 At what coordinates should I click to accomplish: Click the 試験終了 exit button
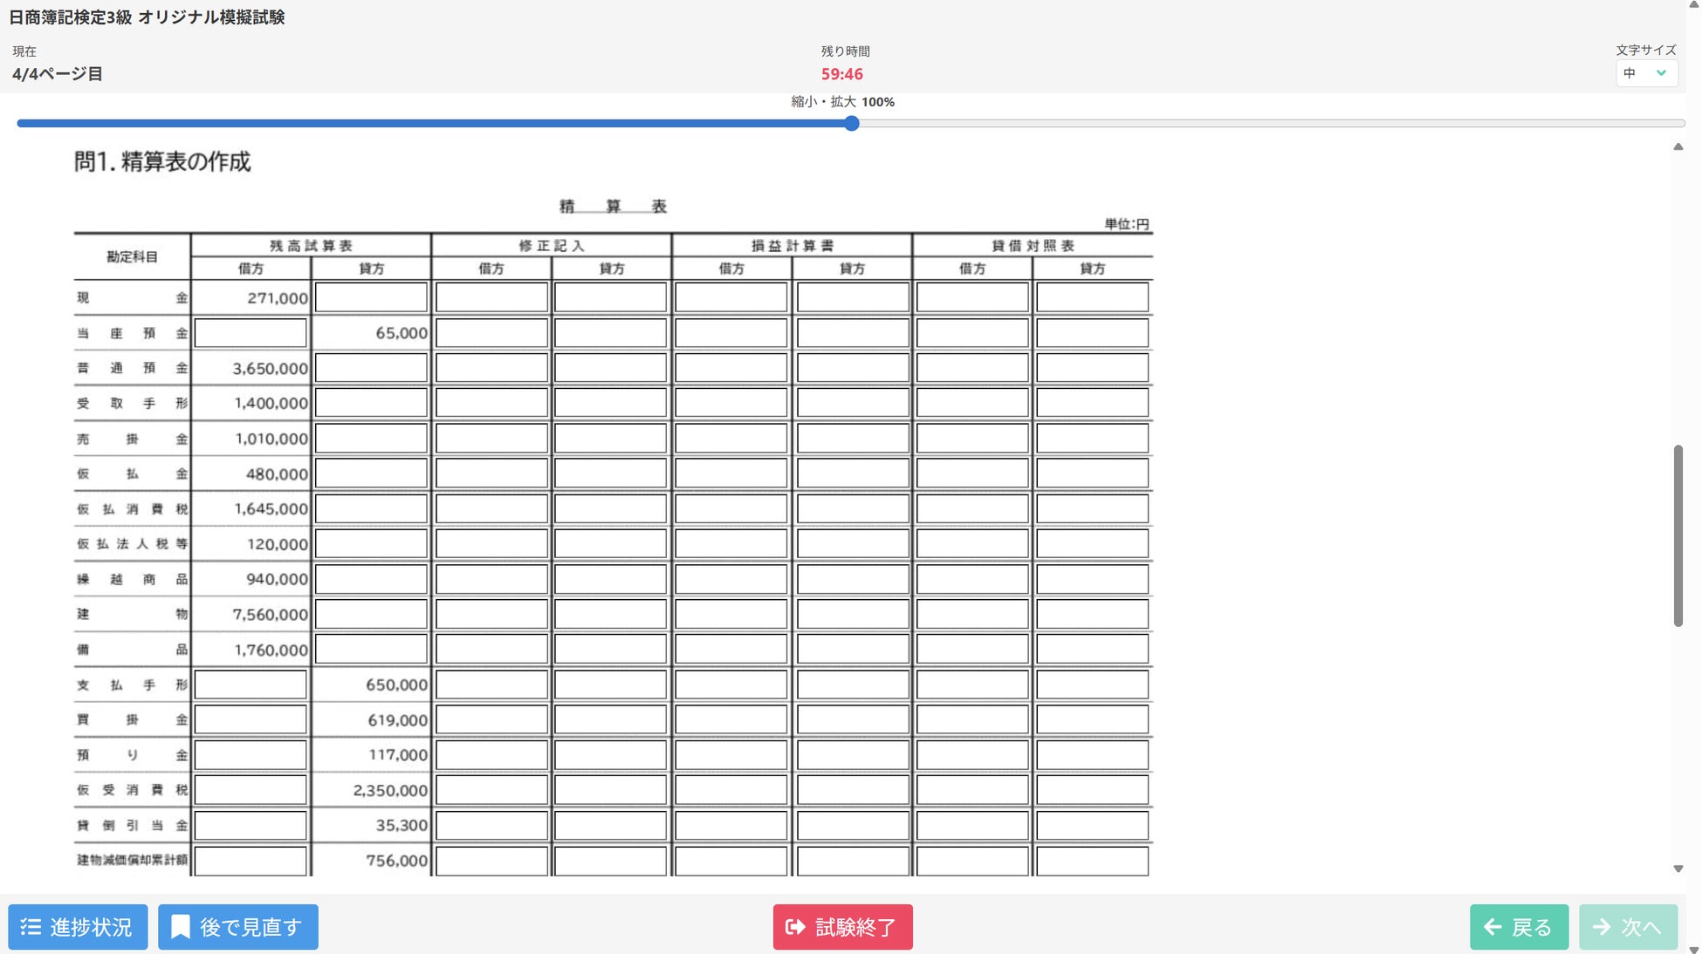[842, 926]
